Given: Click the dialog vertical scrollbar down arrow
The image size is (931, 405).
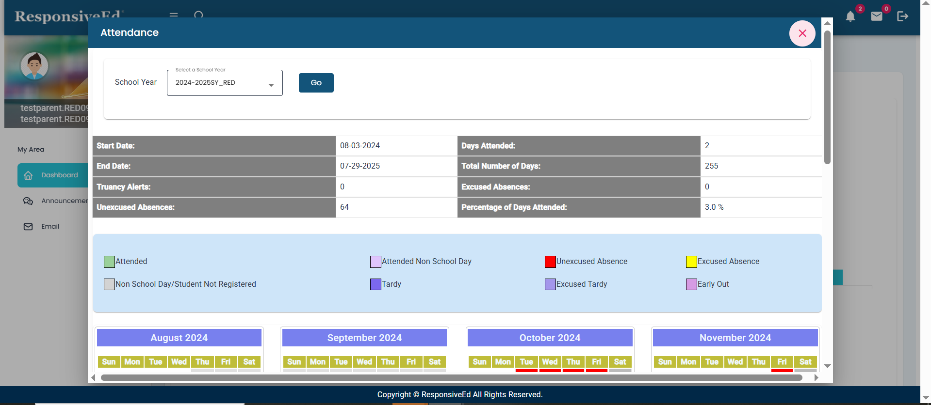Looking at the screenshot, I should click(x=828, y=366).
